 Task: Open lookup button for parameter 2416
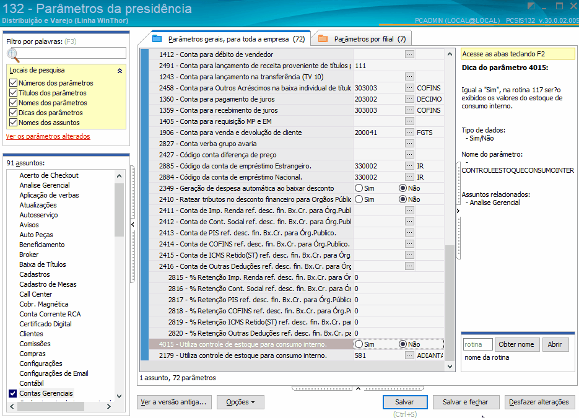coord(409,266)
